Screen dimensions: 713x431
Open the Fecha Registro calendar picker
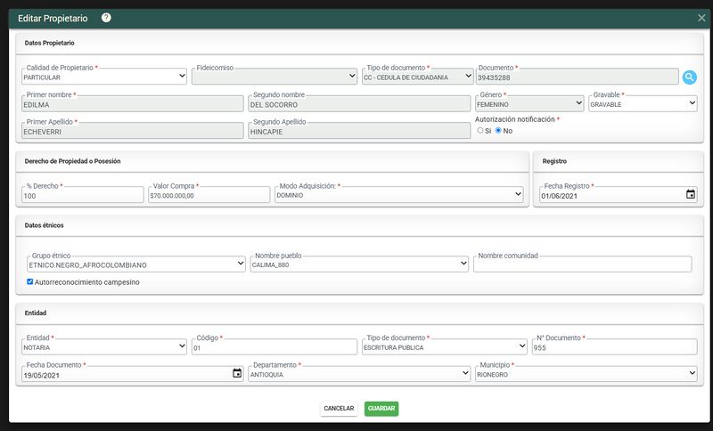tap(690, 194)
